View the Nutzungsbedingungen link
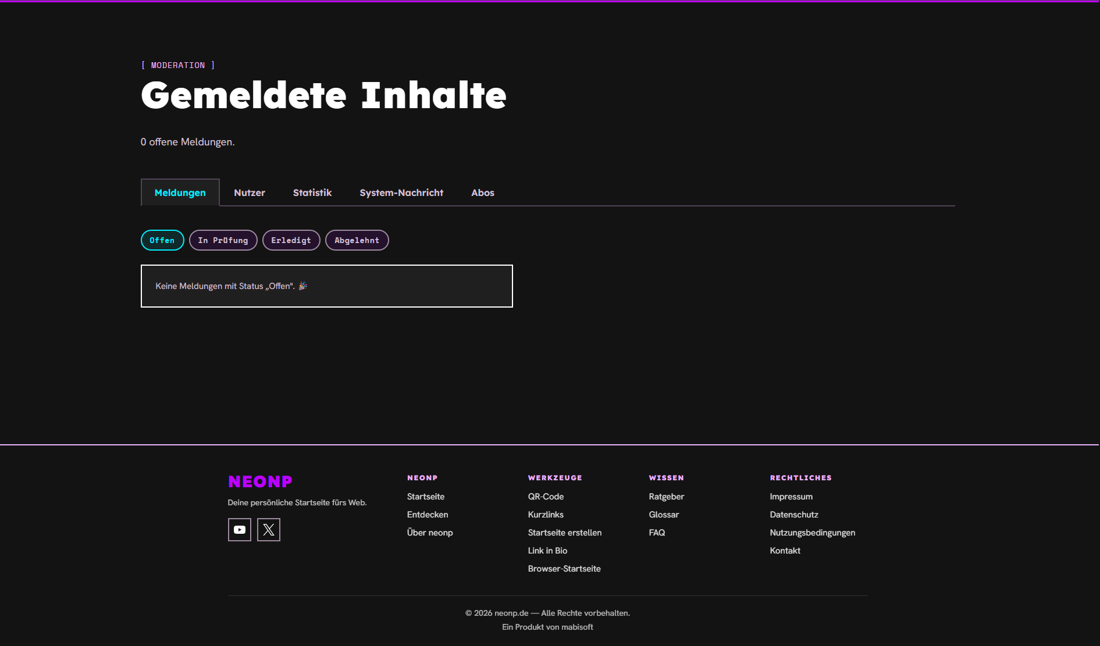The height and width of the screenshot is (646, 1100). (x=813, y=533)
